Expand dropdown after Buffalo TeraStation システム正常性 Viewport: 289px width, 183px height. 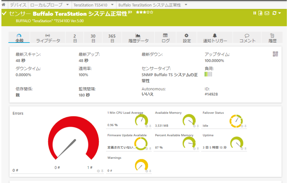click(x=186, y=5)
